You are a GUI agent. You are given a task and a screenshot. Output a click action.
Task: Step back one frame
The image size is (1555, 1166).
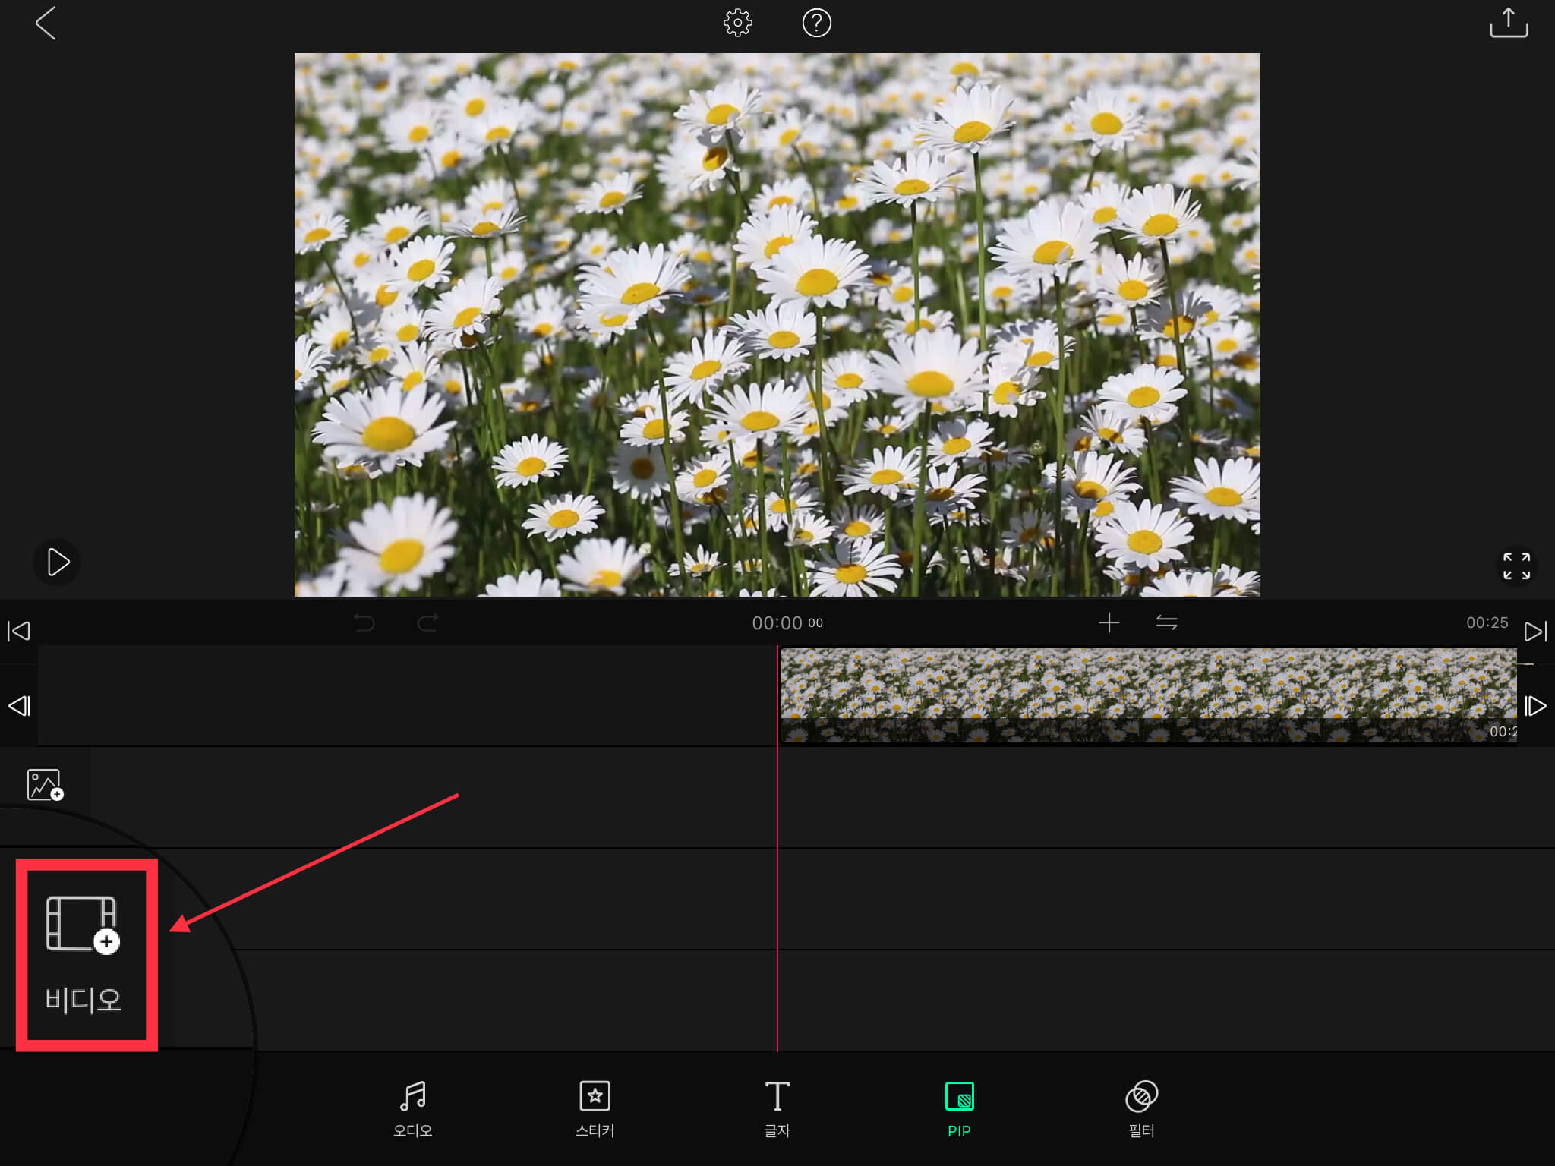coord(18,706)
